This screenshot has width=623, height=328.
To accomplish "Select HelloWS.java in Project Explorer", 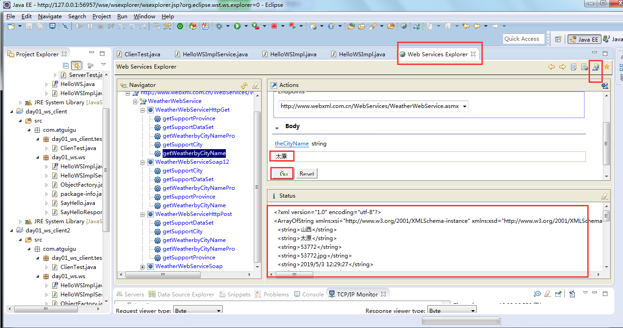I will tap(77, 84).
